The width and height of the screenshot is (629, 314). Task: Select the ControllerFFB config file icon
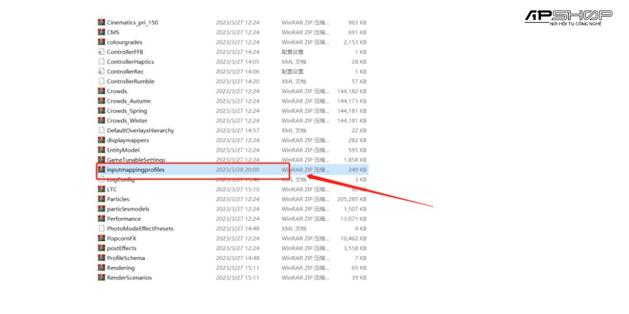[x=101, y=52]
